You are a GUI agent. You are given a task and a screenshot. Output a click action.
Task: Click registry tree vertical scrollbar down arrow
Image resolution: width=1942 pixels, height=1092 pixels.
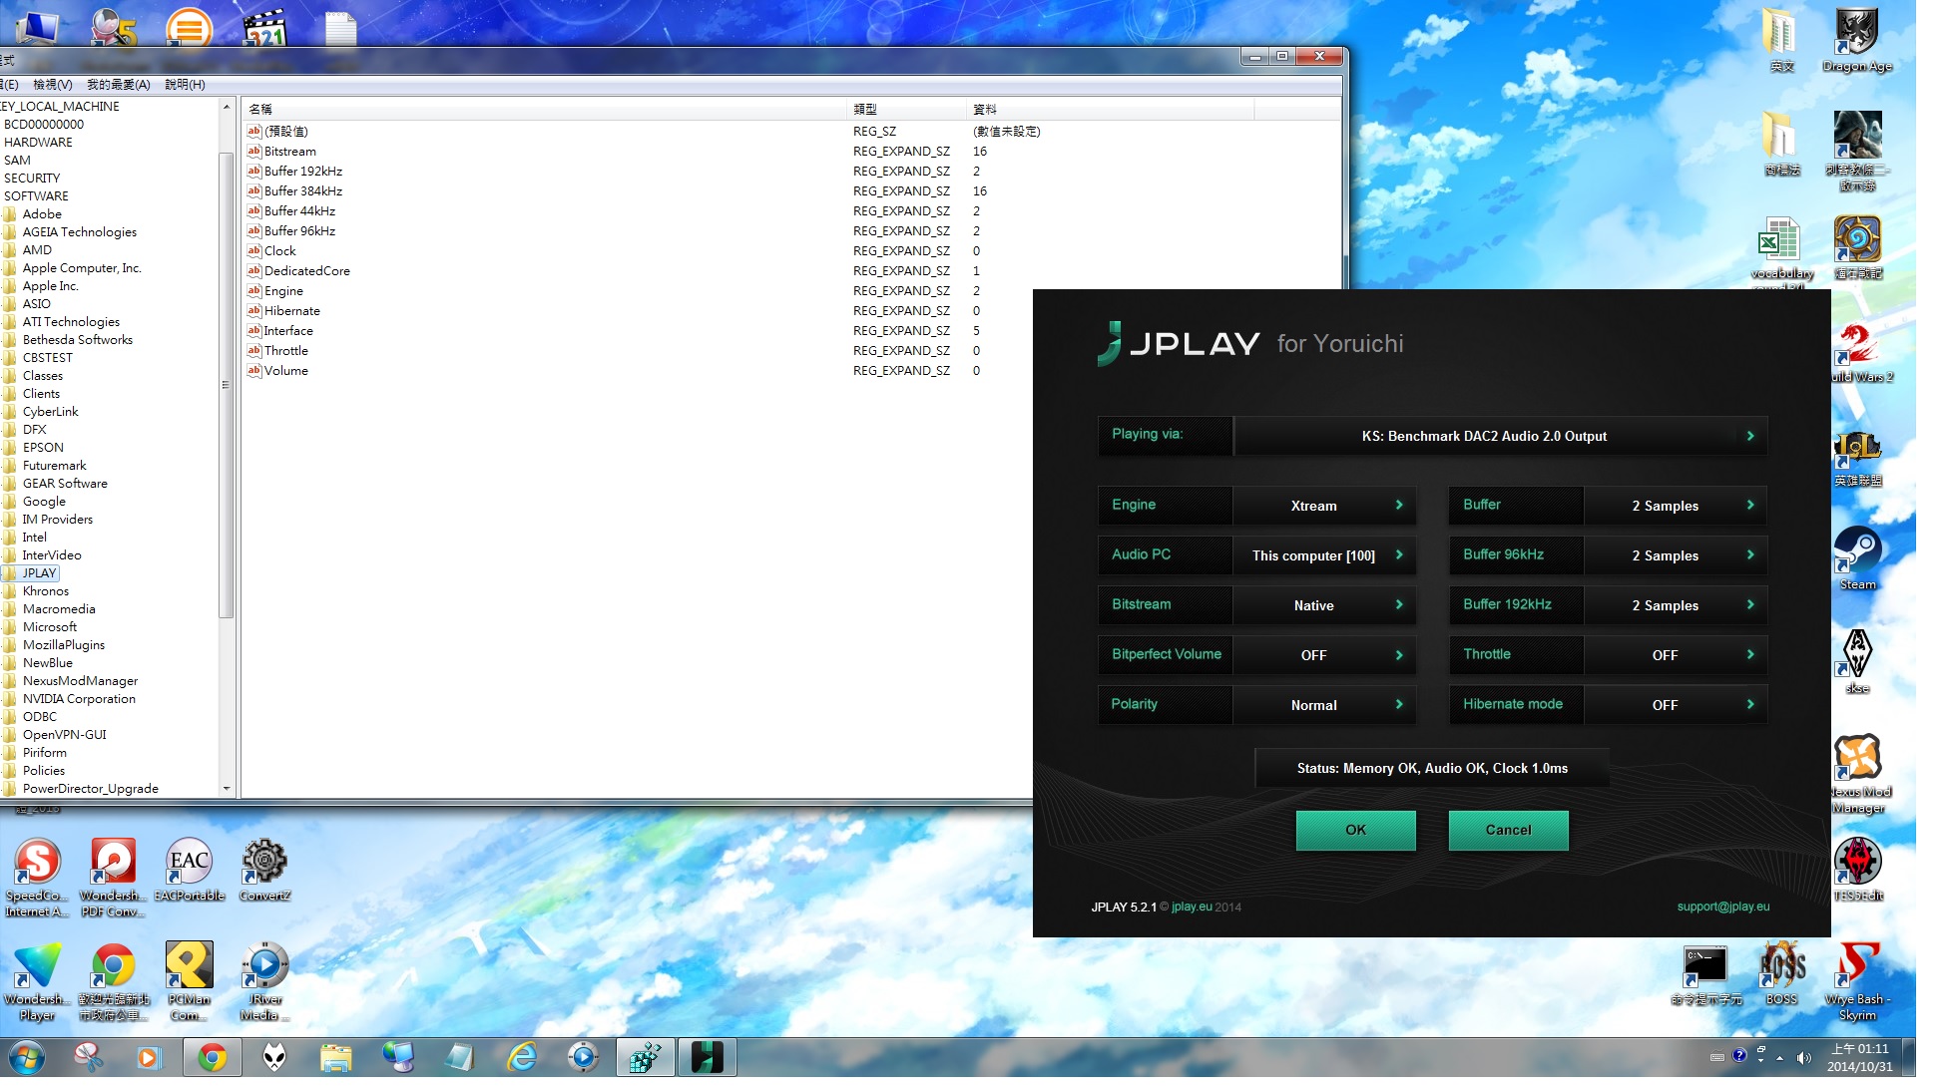[227, 789]
